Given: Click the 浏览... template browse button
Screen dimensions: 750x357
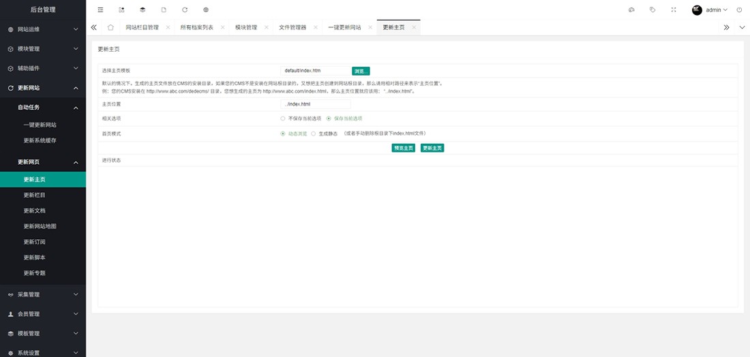Looking at the screenshot, I should (361, 71).
